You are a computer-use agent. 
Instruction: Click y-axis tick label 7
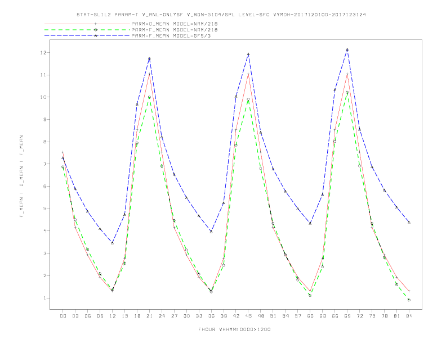45,164
